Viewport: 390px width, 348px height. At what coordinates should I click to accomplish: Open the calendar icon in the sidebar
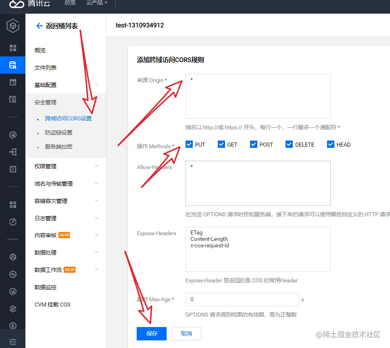point(13,82)
